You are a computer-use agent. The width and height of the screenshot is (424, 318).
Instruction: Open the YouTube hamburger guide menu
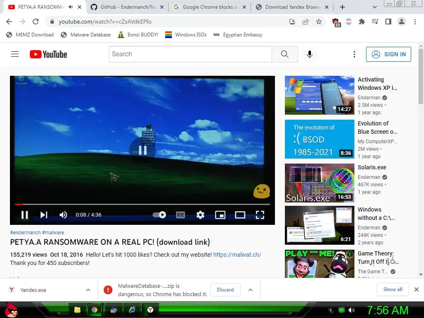15,54
